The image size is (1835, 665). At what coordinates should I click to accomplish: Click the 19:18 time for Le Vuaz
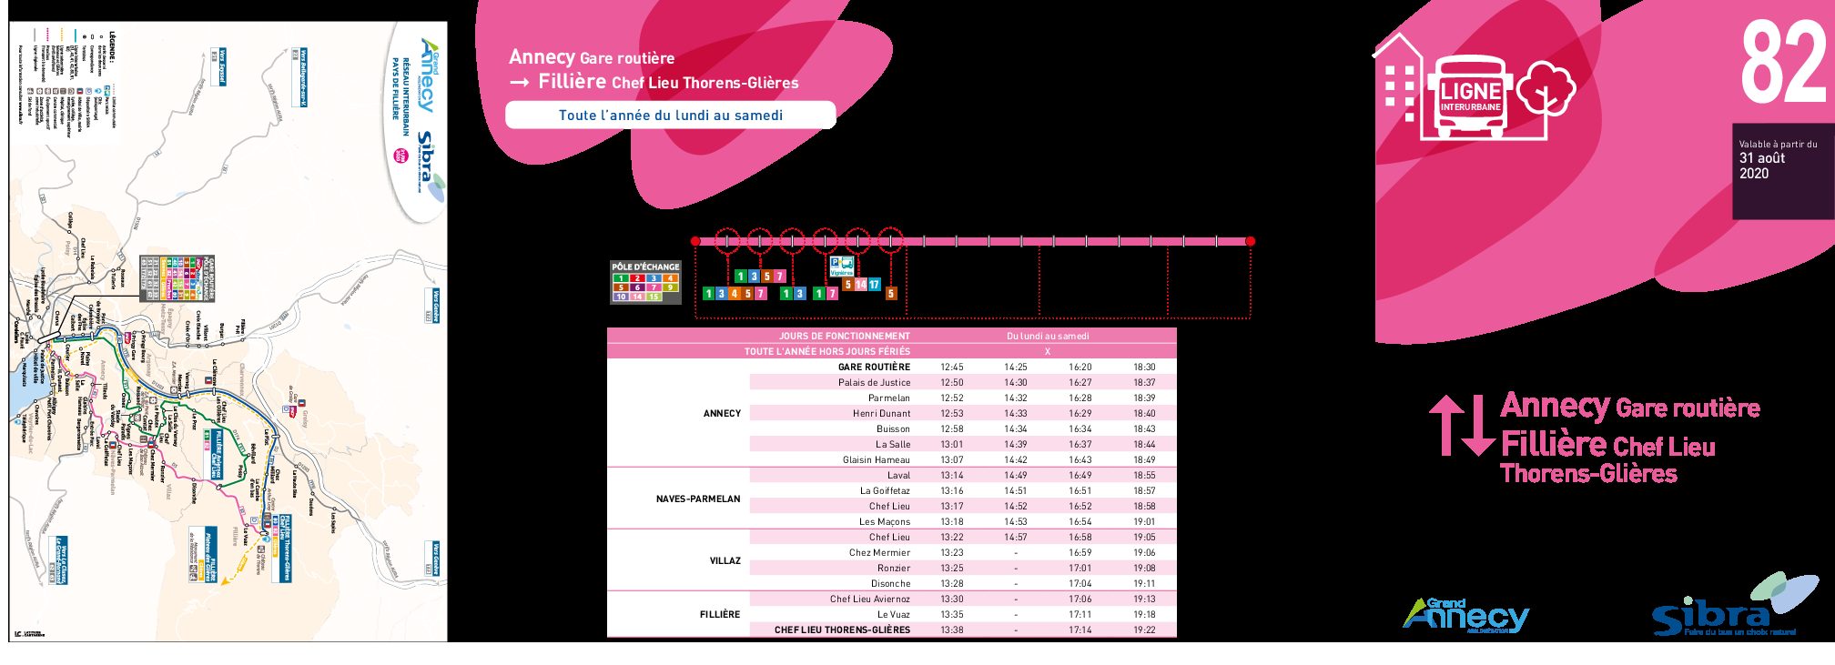coord(1144,614)
